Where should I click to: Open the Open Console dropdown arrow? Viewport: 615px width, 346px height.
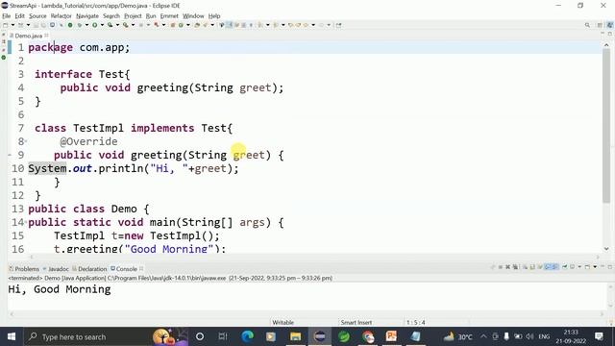(x=595, y=267)
